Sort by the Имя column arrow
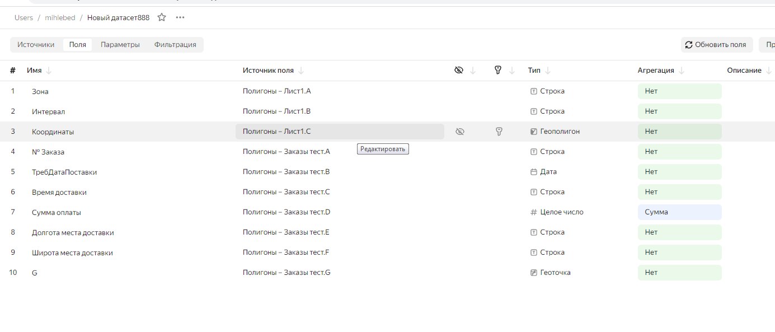Viewport: 775px width, 332px height. [48, 71]
